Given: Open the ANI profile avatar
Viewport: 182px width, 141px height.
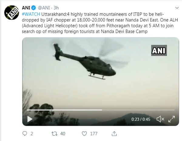Looking at the screenshot, I should tap(11, 12).
